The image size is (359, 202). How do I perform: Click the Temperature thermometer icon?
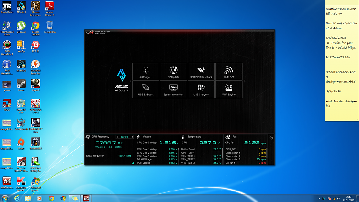183,137
